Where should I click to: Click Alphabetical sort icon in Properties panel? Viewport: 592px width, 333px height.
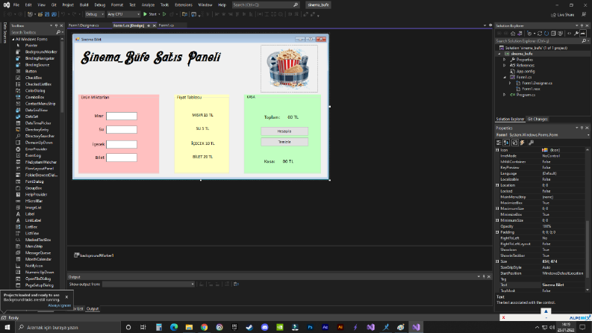pos(506,143)
